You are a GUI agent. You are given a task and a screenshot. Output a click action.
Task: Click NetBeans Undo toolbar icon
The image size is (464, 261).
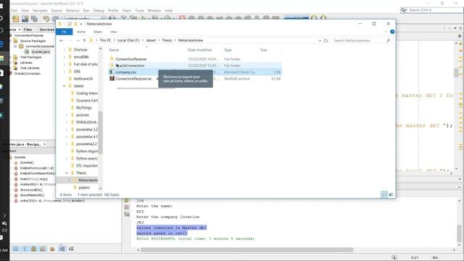point(46,19)
